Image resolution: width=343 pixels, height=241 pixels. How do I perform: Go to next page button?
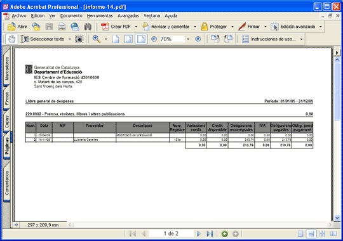coord(199,234)
